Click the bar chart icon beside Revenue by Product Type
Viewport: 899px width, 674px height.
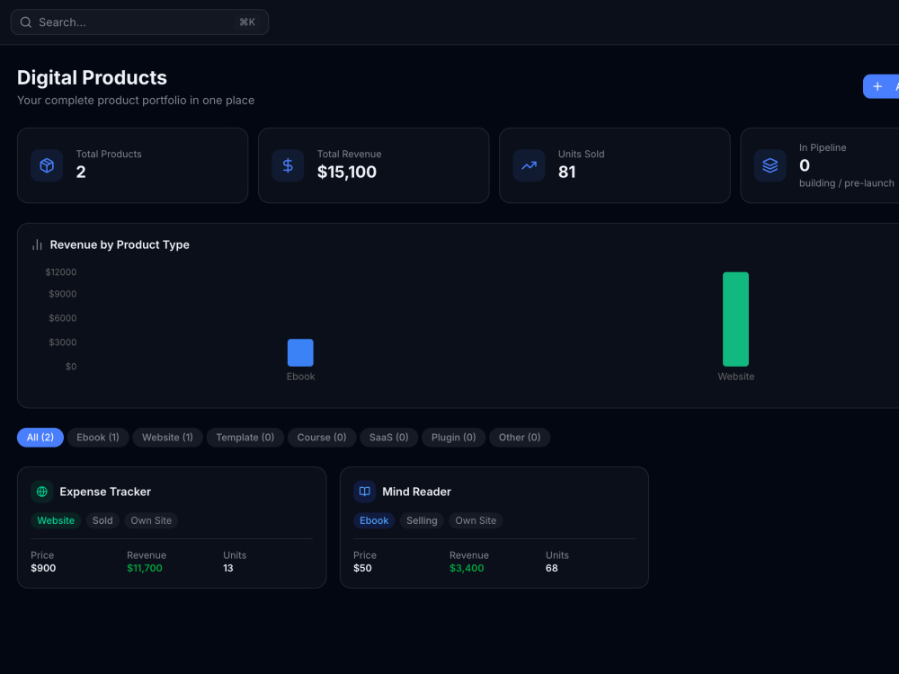coord(37,244)
